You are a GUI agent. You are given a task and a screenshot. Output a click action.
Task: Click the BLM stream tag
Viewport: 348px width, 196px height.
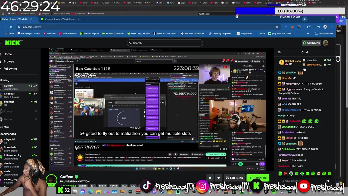click(124, 186)
